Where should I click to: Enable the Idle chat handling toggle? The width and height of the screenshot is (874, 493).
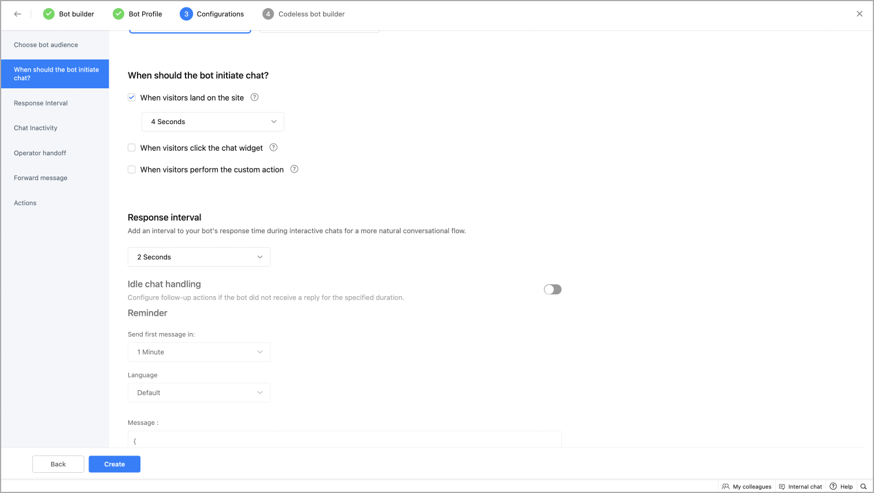[x=553, y=289]
